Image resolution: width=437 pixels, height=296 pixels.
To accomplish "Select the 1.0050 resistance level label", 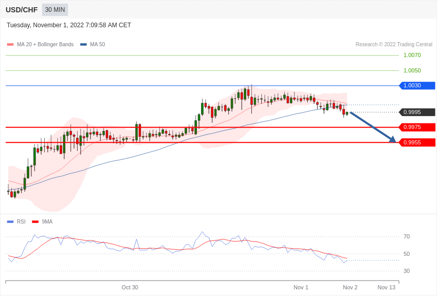I will pos(412,70).
